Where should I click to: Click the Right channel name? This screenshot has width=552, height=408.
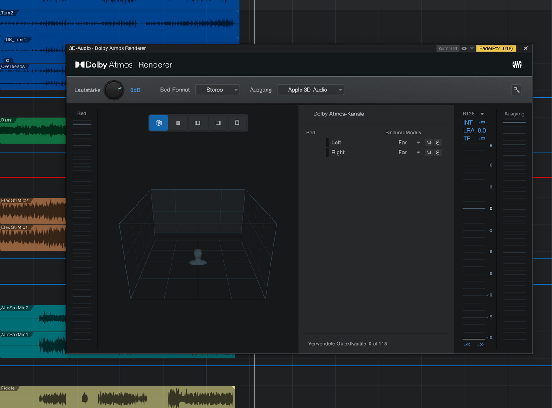coord(338,153)
